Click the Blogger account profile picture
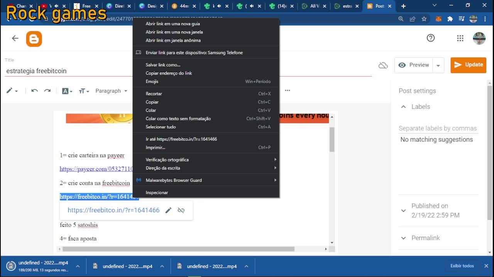This screenshot has width=494, height=277. click(479, 38)
